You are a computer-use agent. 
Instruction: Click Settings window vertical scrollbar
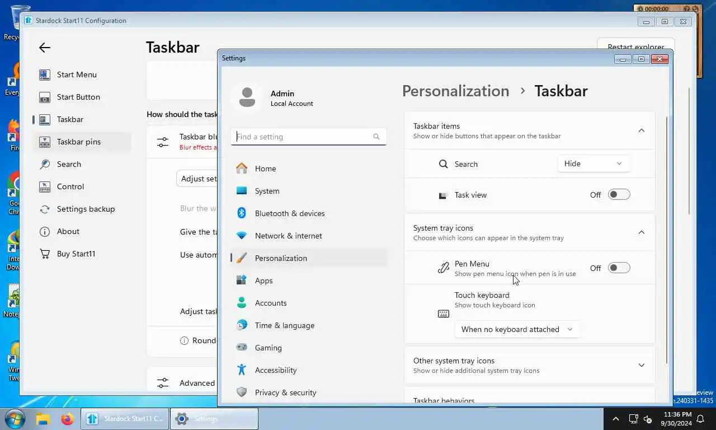coord(667,240)
